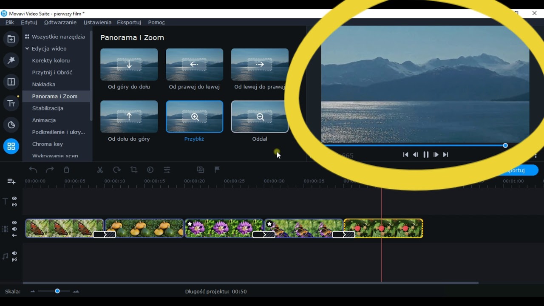Open color adjustments half-circle icon
The height and width of the screenshot is (306, 544).
coord(150,170)
